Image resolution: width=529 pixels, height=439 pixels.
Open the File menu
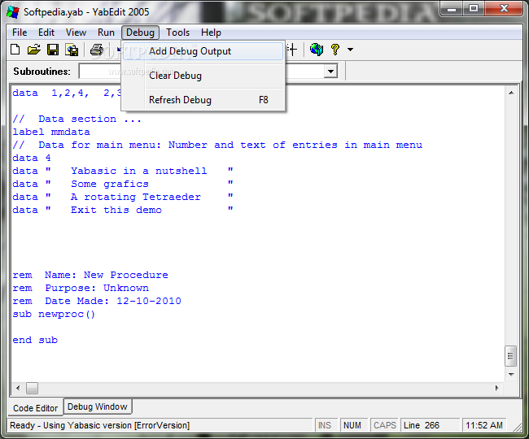20,33
